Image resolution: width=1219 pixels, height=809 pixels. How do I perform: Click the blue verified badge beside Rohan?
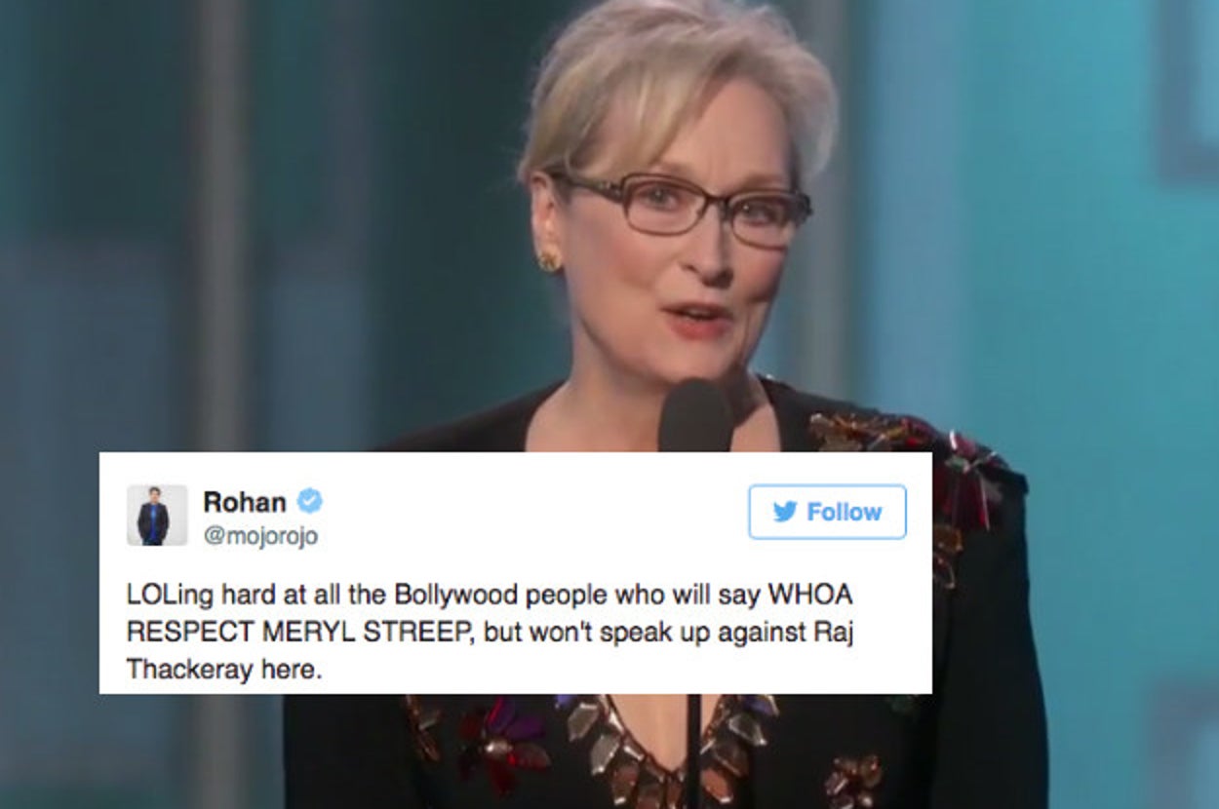(x=309, y=501)
